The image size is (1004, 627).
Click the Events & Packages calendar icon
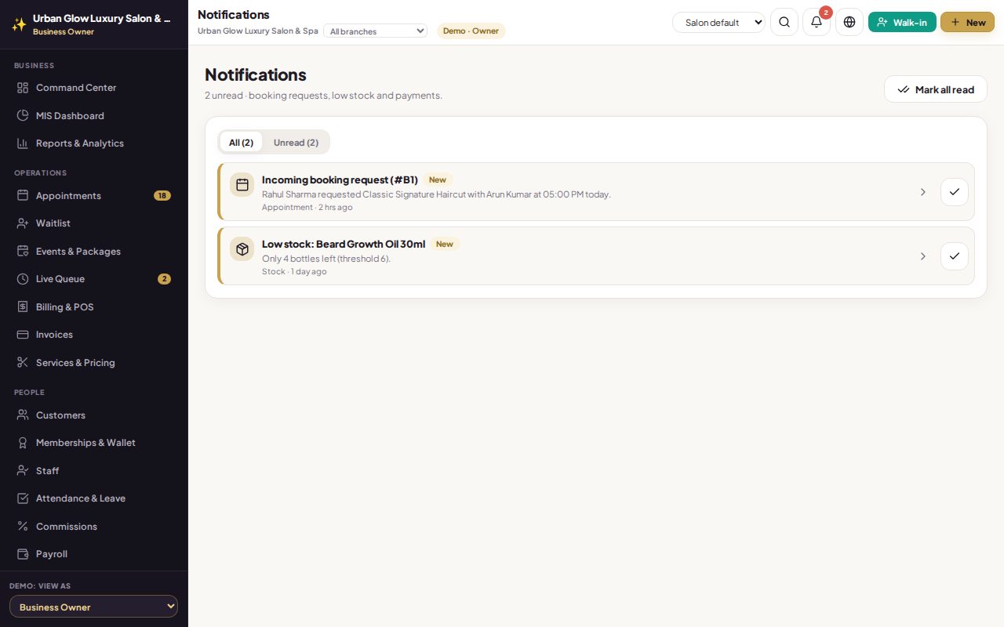(x=23, y=251)
